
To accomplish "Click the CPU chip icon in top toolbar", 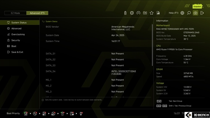I will pos(132,13).
